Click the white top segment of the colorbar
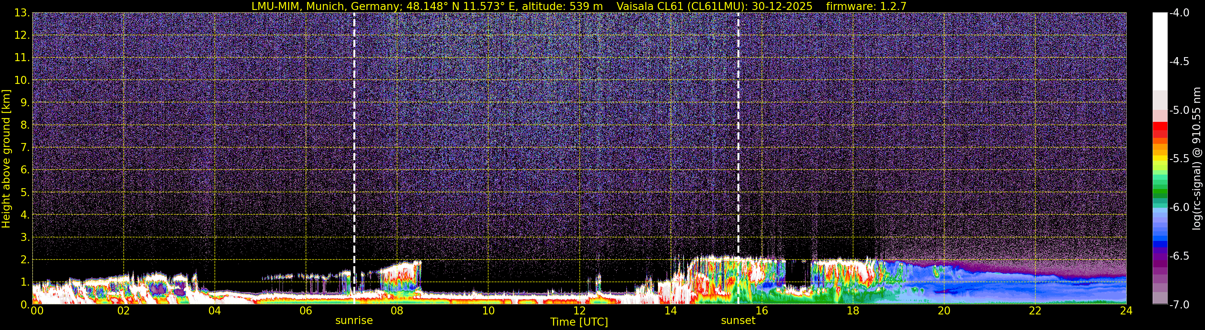The image size is (1205, 330). tap(1159, 52)
